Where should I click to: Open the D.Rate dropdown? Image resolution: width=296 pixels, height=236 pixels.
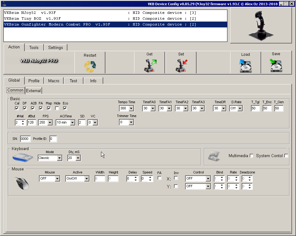[240, 108]
